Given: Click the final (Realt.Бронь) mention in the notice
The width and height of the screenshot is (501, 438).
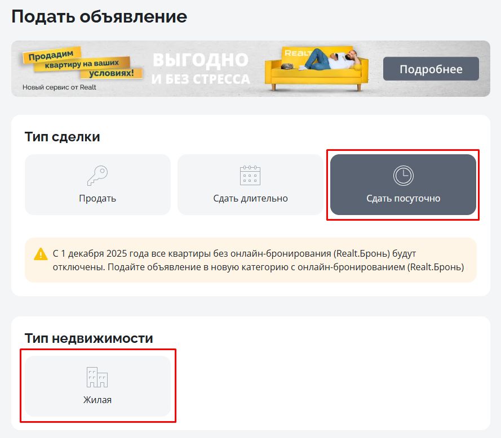Looking at the screenshot, I should pyautogui.click(x=435, y=267).
